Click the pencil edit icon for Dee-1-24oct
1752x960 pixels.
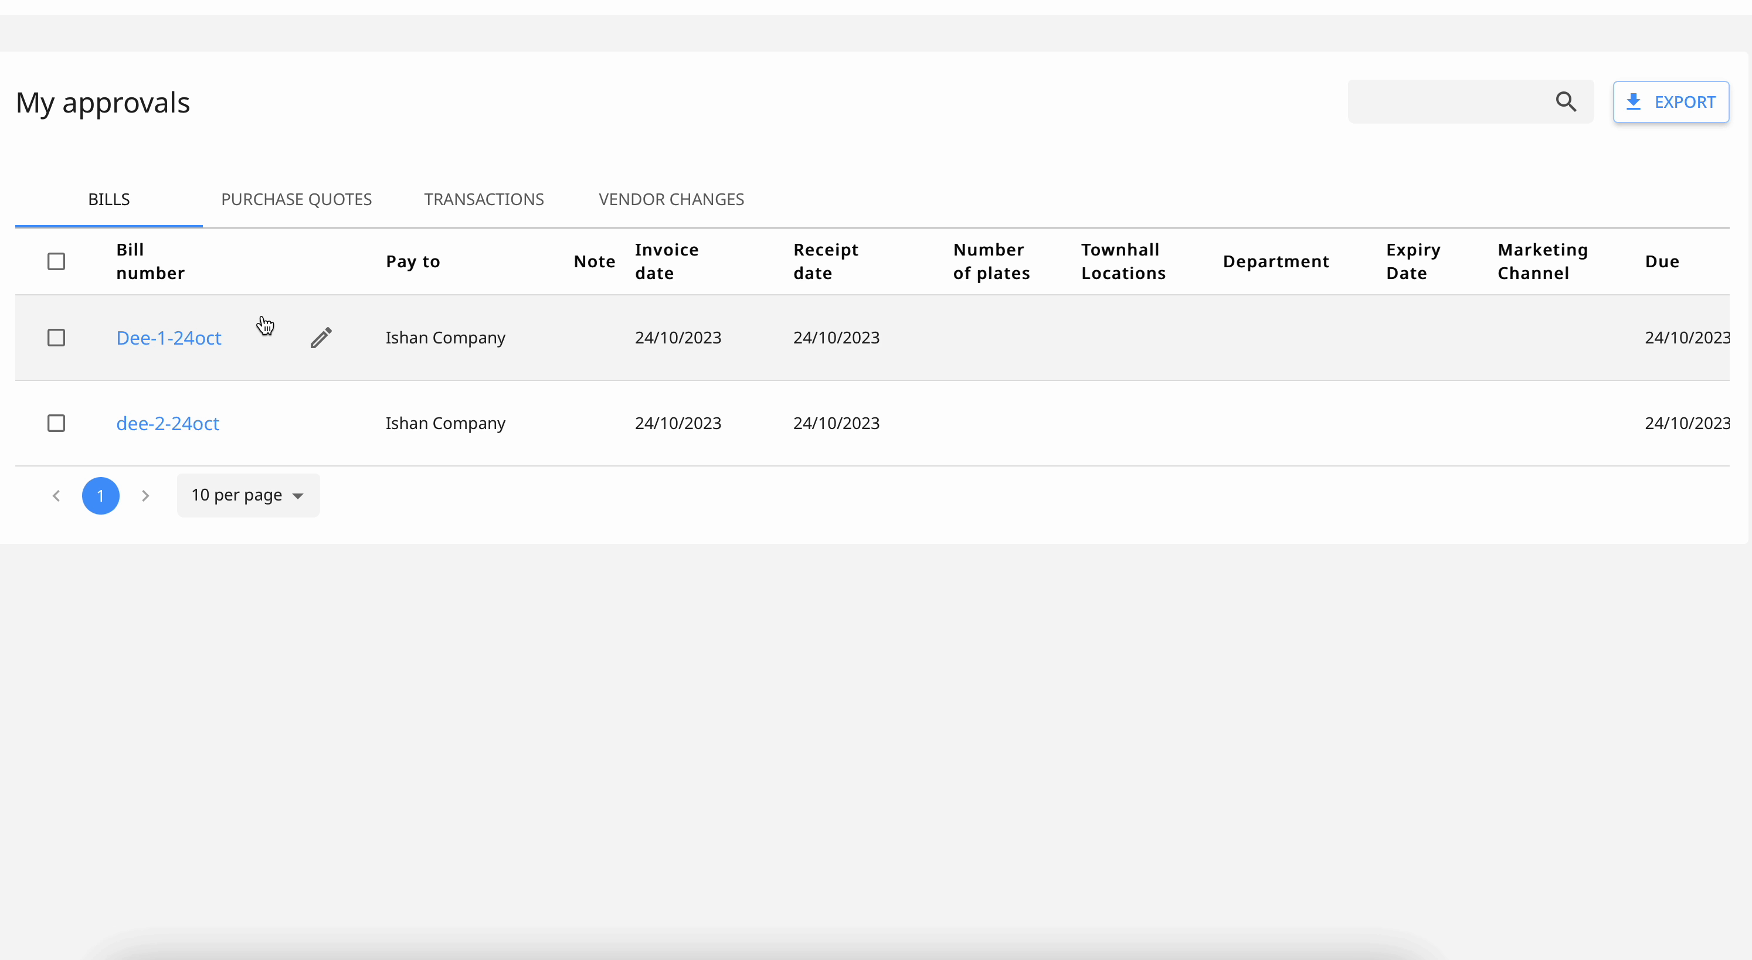pyautogui.click(x=321, y=337)
